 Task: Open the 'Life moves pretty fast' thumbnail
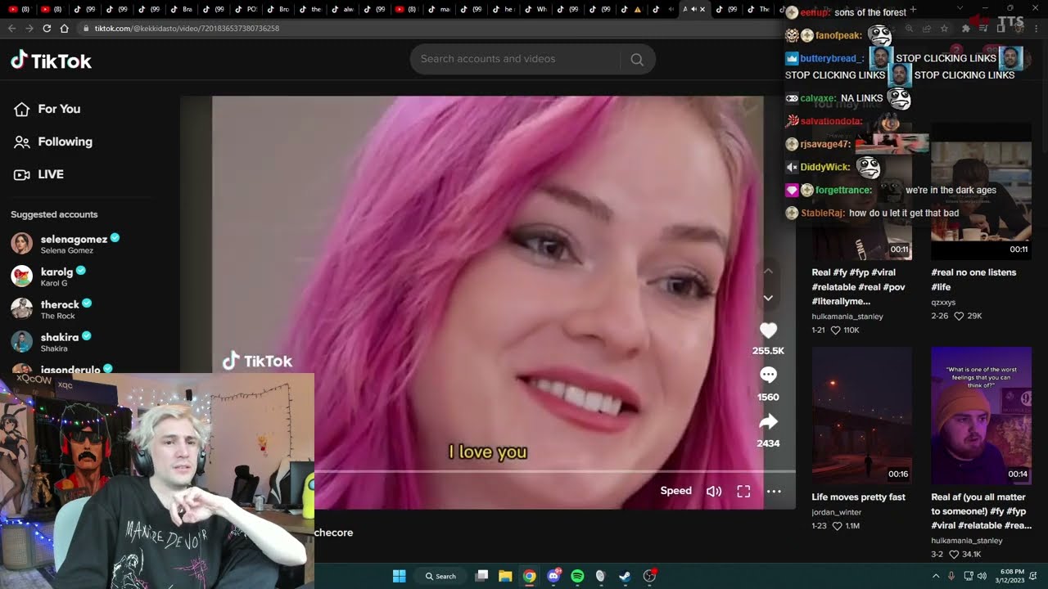[861, 416]
